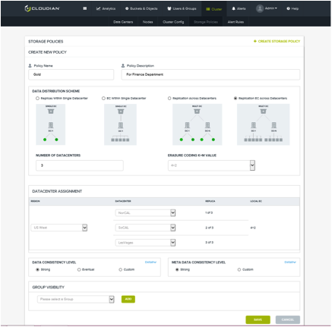
Task: Select Custom meta data consistency
Action: (239, 270)
